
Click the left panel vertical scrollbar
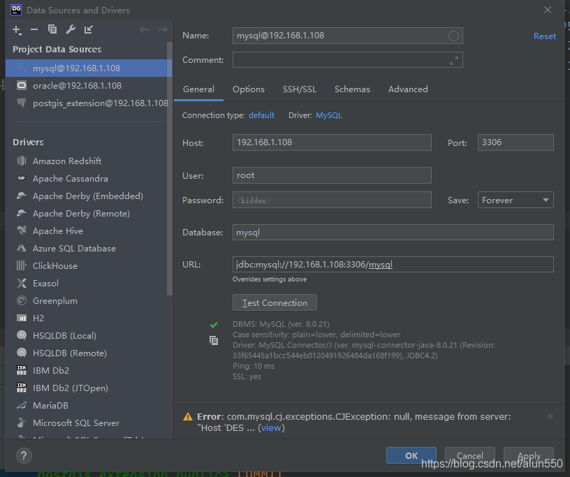170,168
